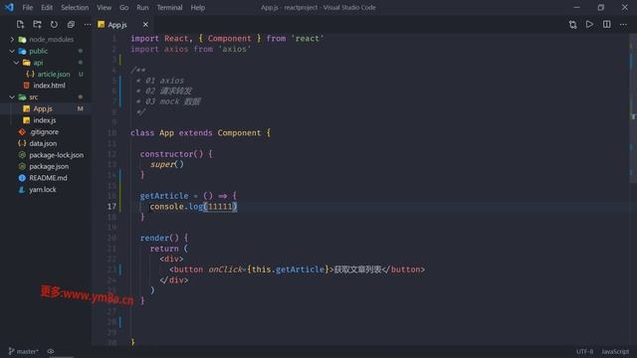637x358 pixels.
Task: Open the Edit menu
Action: (47, 7)
